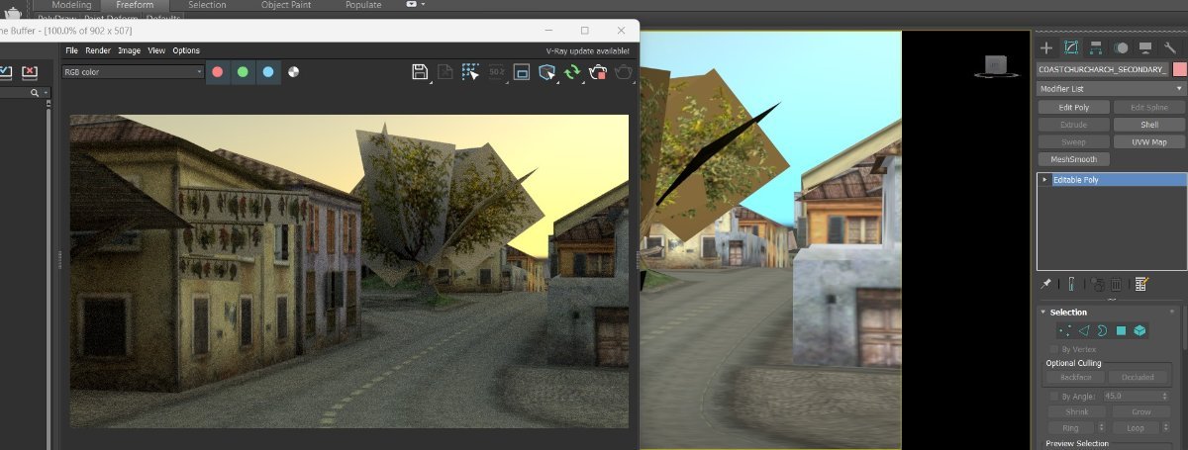Open the Options menu in frame buffer

(186, 50)
